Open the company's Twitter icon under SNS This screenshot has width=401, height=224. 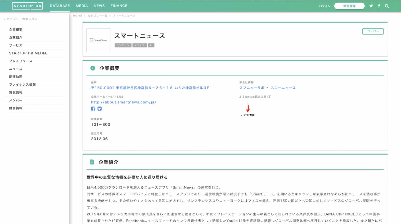point(99,109)
